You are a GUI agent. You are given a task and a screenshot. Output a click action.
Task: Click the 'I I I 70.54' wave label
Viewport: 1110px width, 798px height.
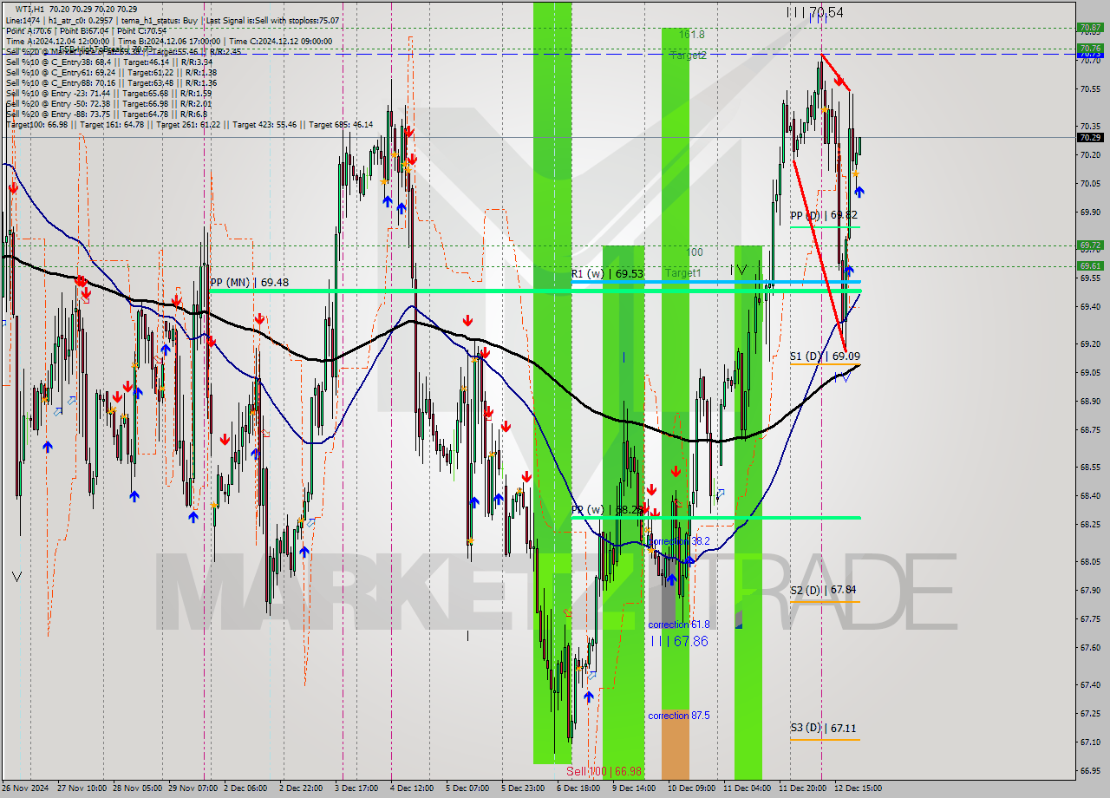814,11
